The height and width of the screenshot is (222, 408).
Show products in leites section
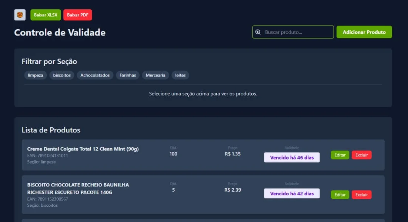(x=180, y=75)
